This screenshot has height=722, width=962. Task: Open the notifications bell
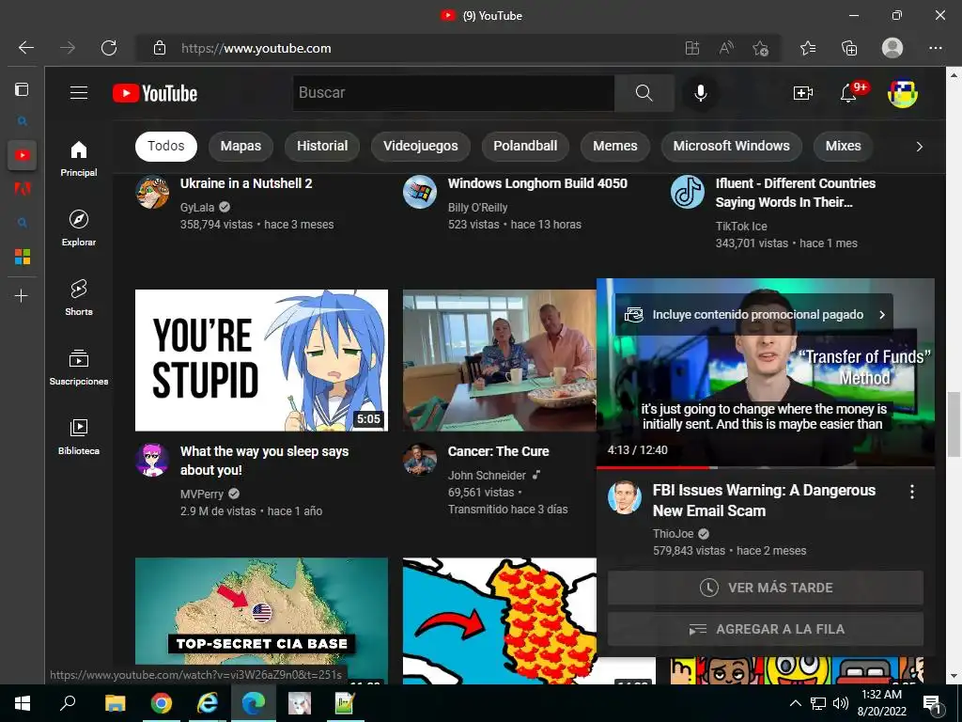point(848,93)
